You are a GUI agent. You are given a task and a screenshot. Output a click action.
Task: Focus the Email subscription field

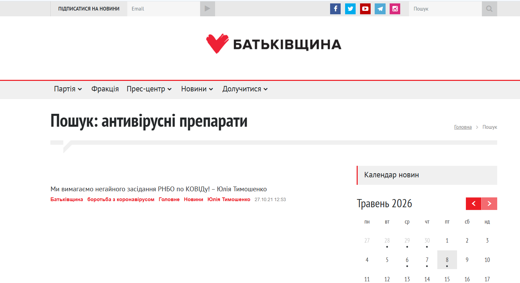pos(164,9)
